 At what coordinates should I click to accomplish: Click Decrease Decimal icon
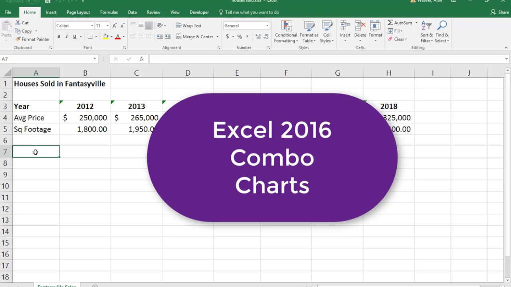coord(265,37)
